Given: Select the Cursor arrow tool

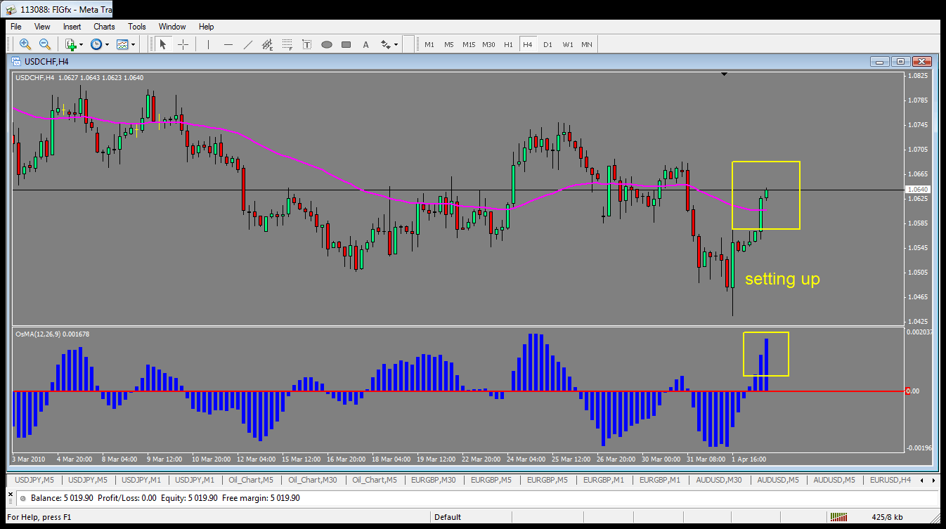Looking at the screenshot, I should coord(163,44).
